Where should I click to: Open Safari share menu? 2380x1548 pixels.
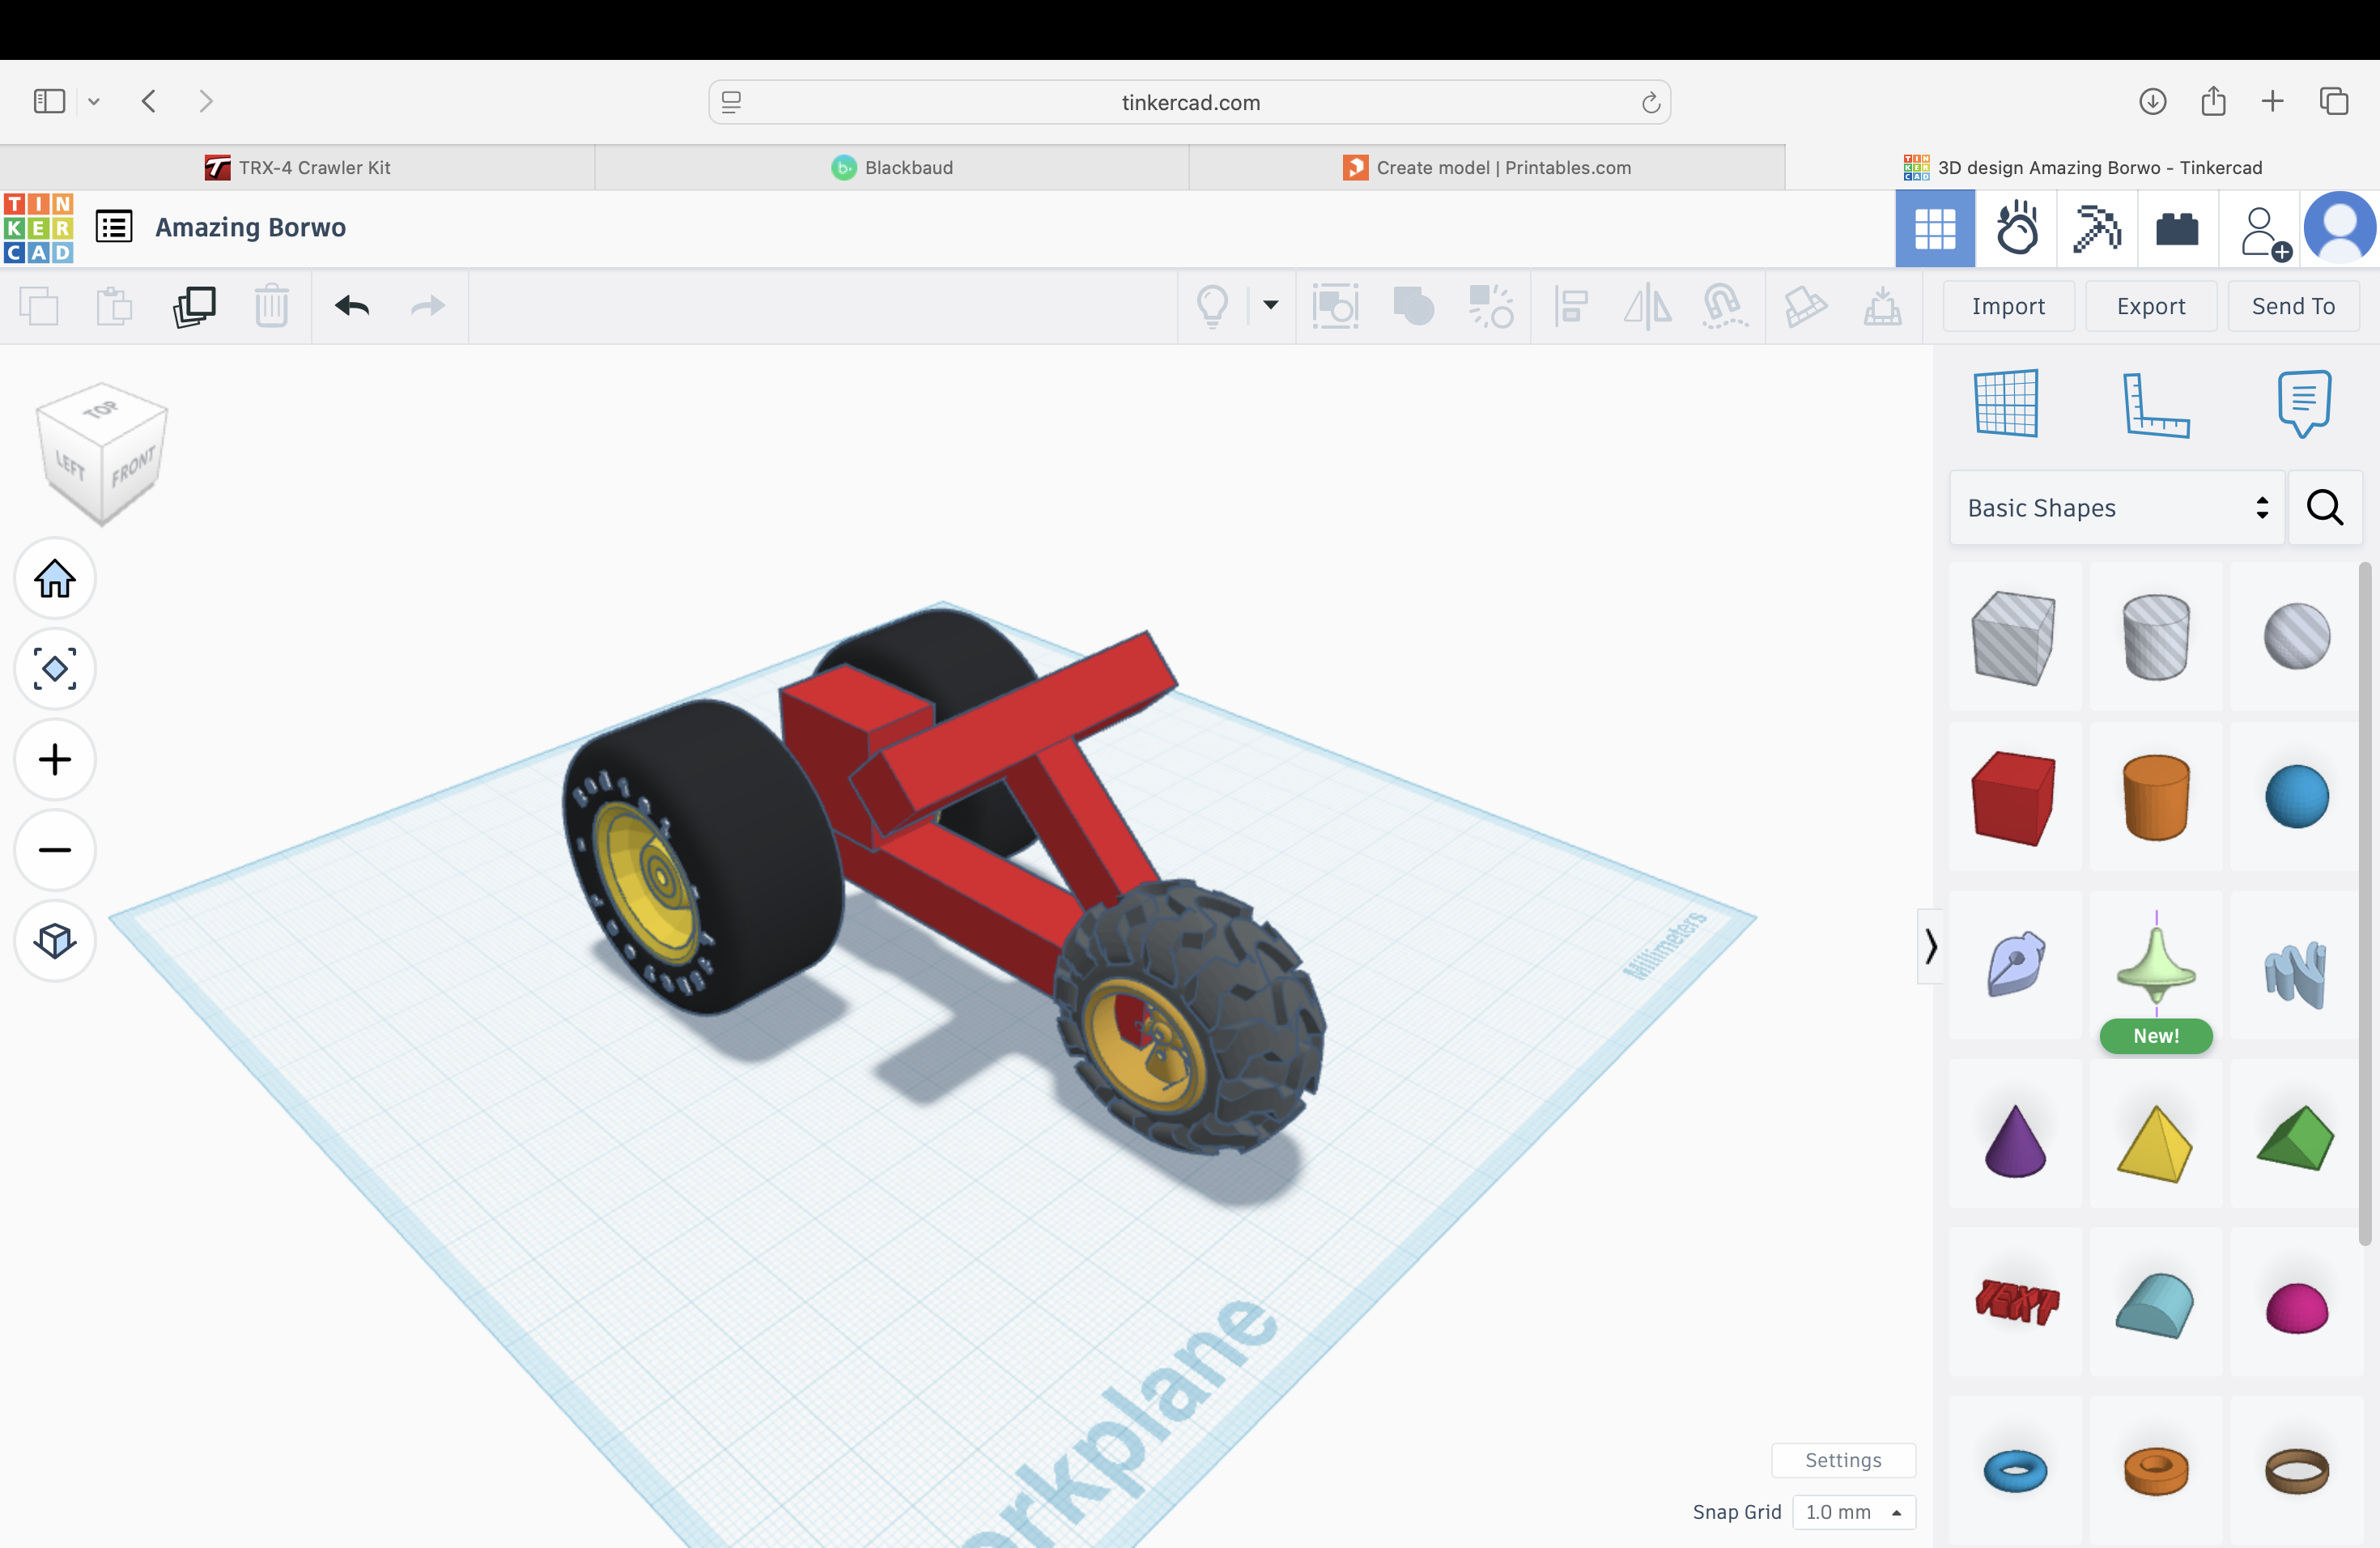click(2213, 101)
